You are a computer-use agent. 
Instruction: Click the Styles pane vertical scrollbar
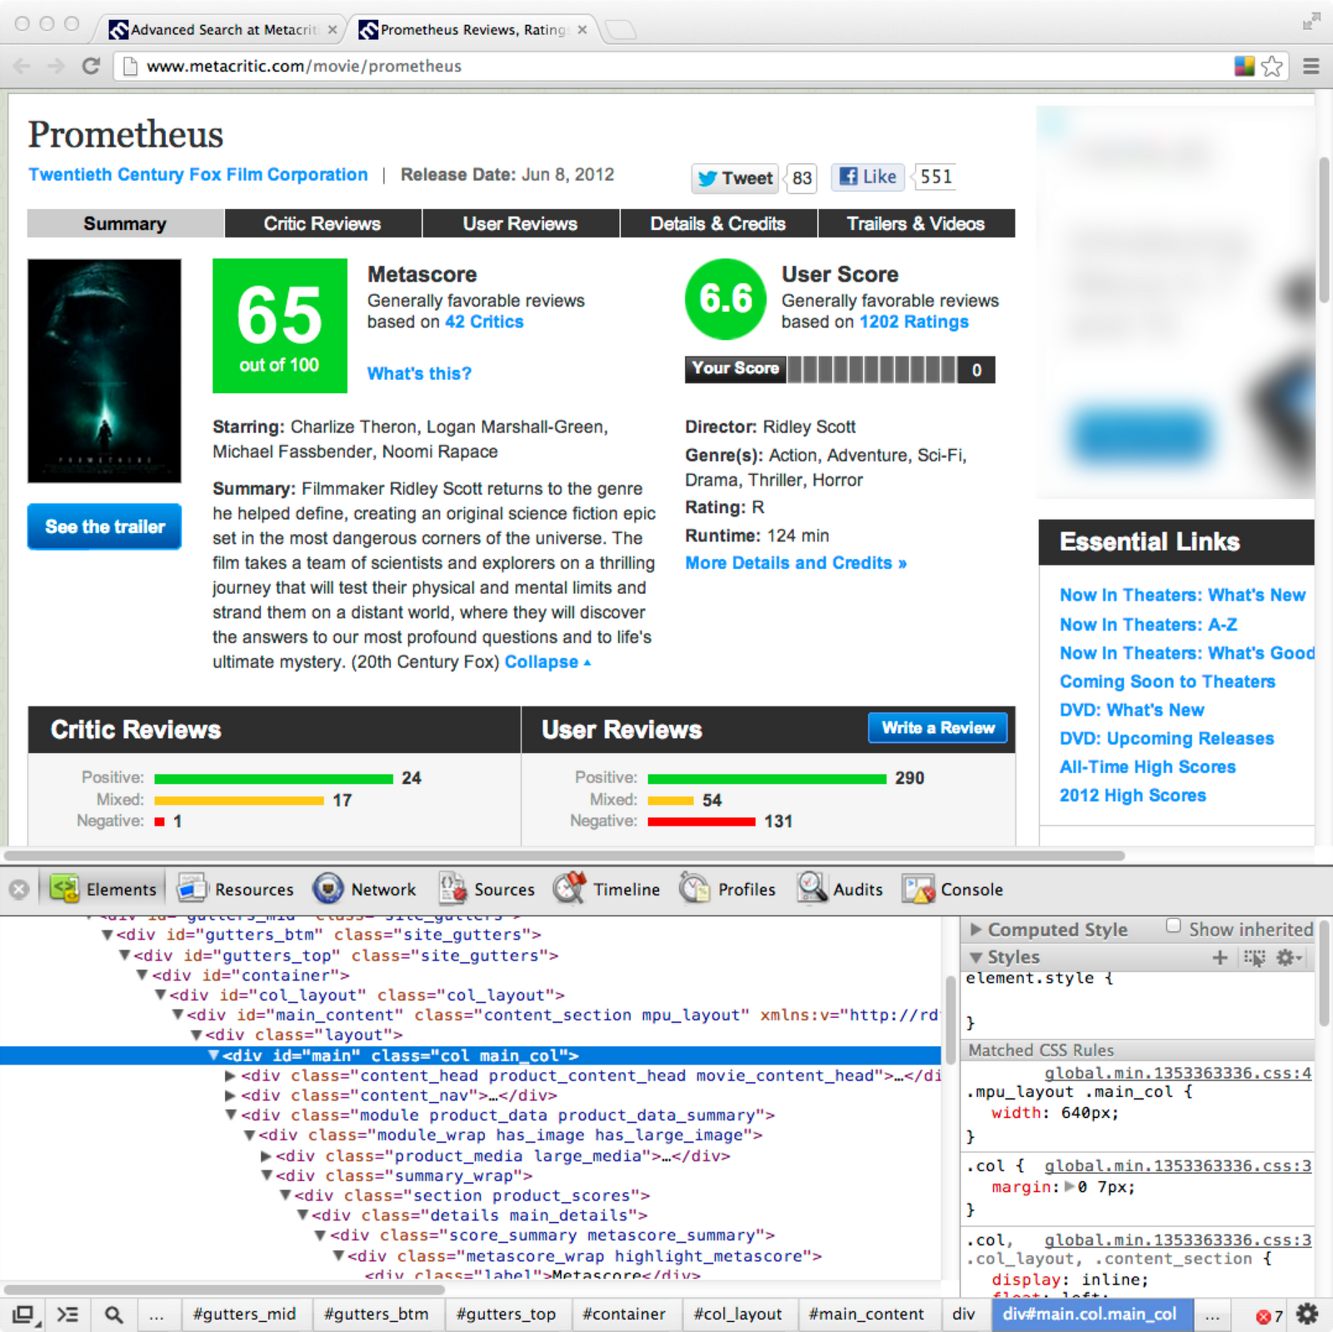tap(1325, 972)
